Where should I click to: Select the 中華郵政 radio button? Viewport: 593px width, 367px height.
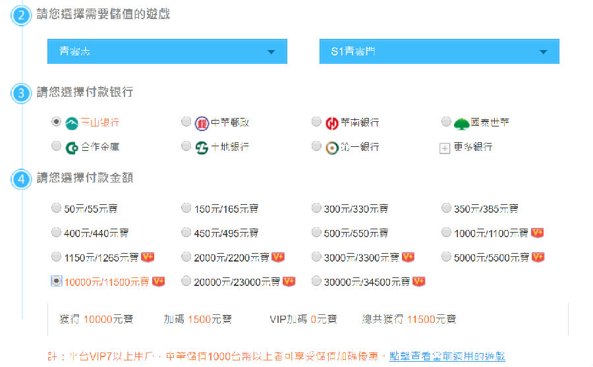[x=186, y=122]
